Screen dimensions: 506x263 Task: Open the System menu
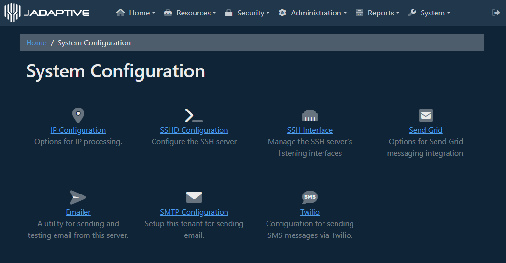click(429, 13)
